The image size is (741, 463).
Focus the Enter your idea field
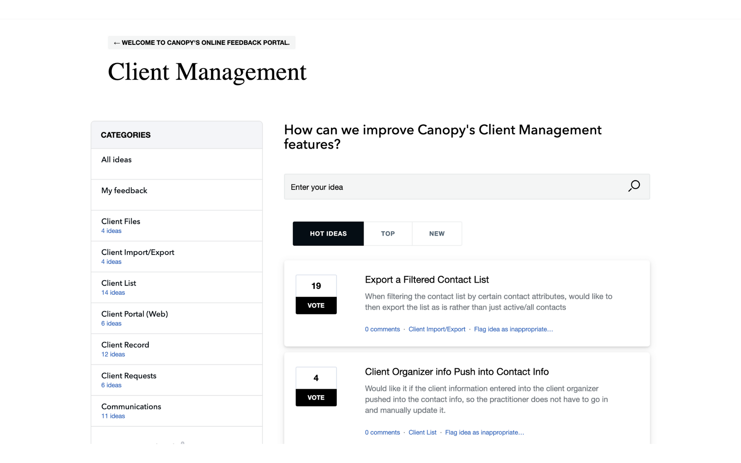tap(452, 187)
